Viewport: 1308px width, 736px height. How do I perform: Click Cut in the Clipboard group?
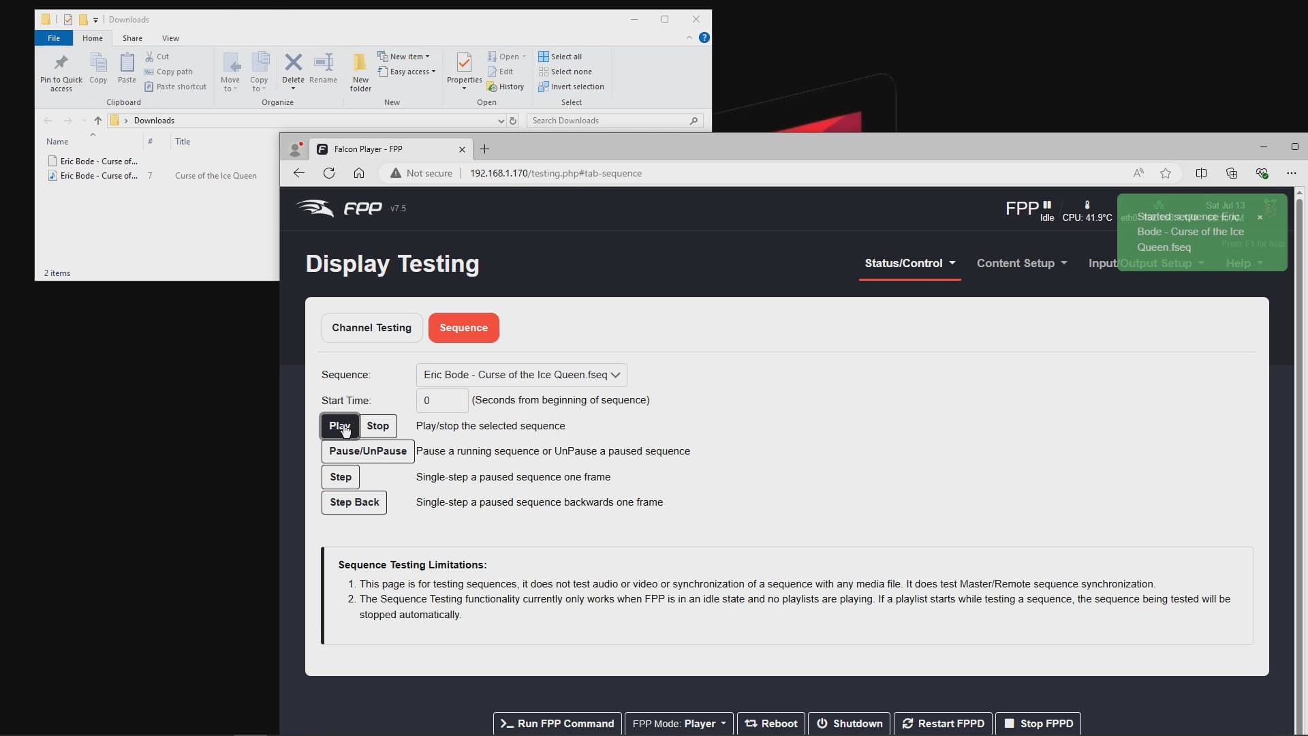tap(157, 57)
